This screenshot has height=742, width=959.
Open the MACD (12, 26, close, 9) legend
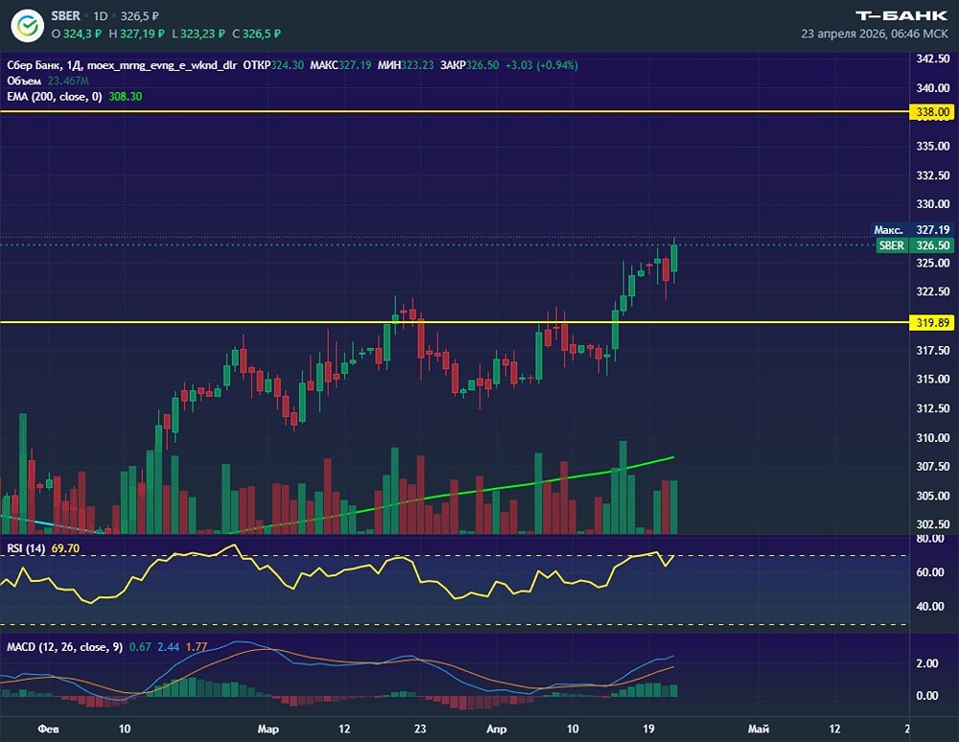tap(64, 647)
